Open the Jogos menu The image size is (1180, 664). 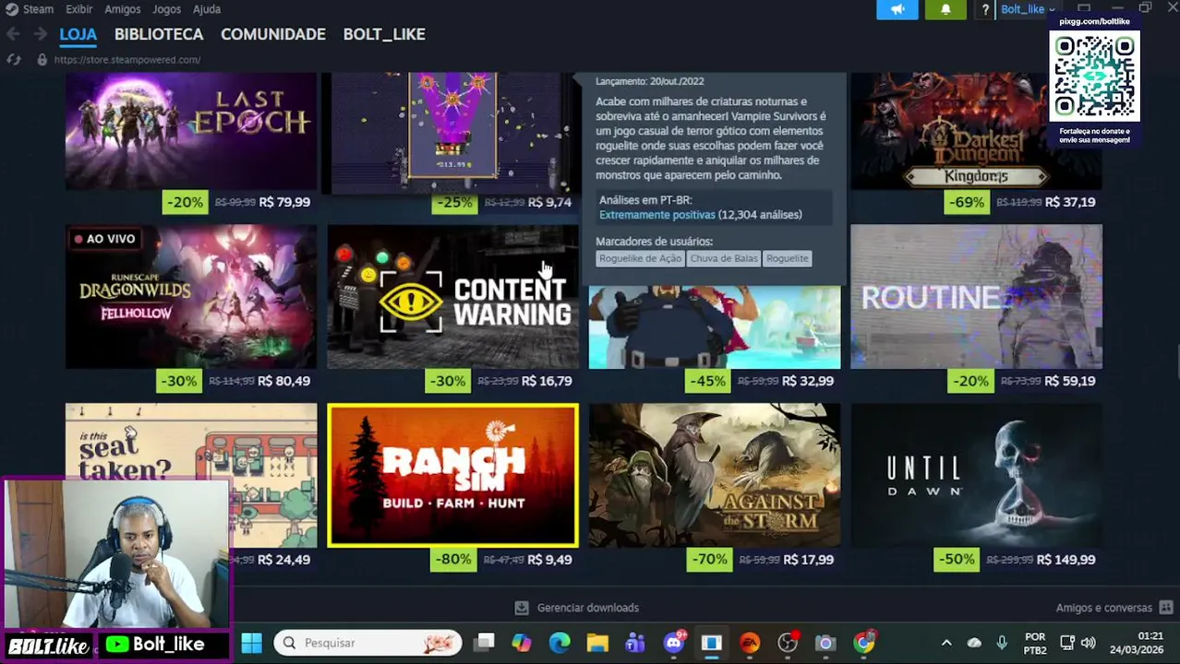tap(166, 9)
